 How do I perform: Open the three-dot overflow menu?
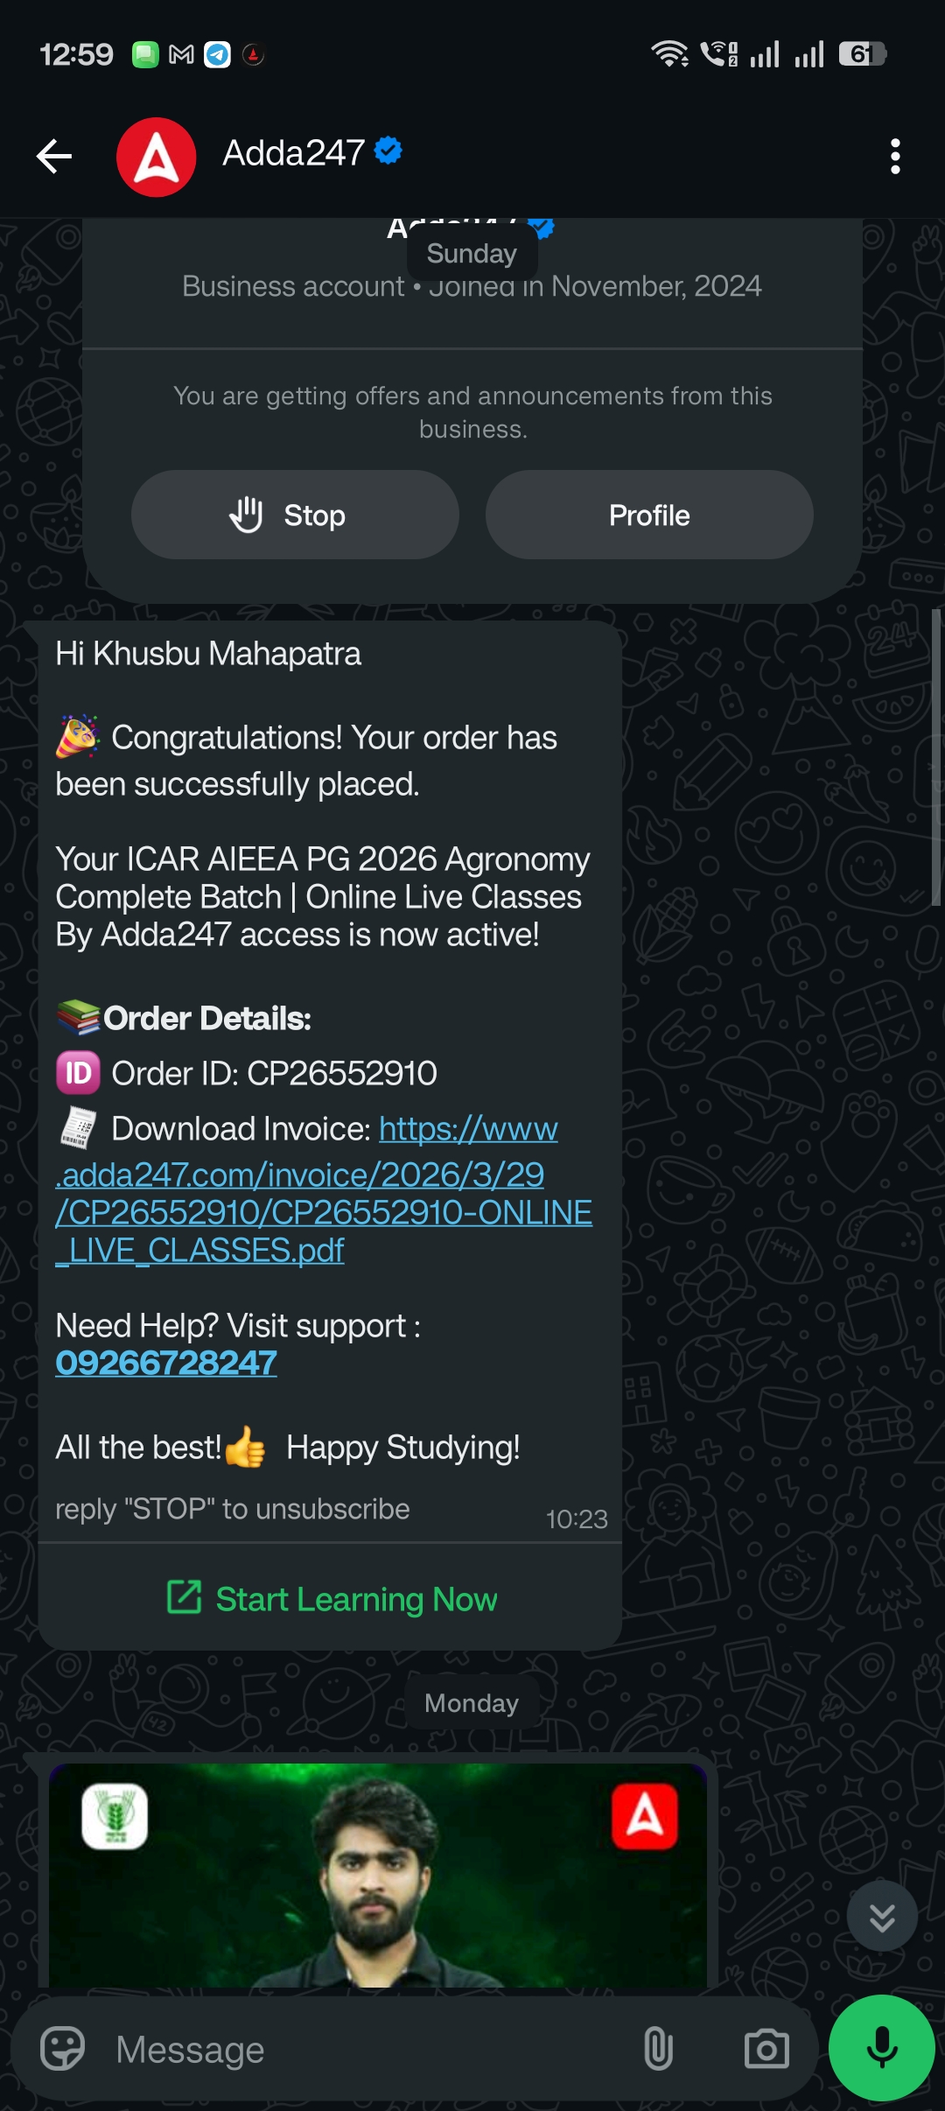click(894, 157)
